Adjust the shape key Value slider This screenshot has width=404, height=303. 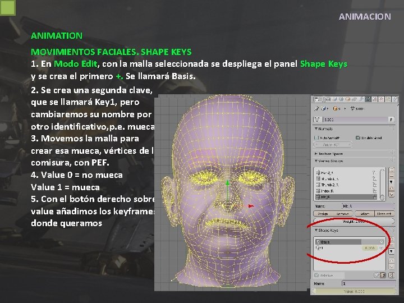click(x=354, y=291)
